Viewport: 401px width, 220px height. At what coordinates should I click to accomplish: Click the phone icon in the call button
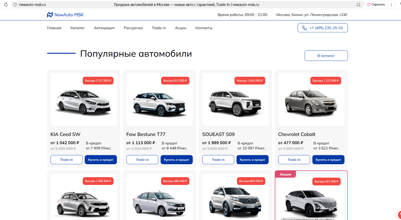304,28
